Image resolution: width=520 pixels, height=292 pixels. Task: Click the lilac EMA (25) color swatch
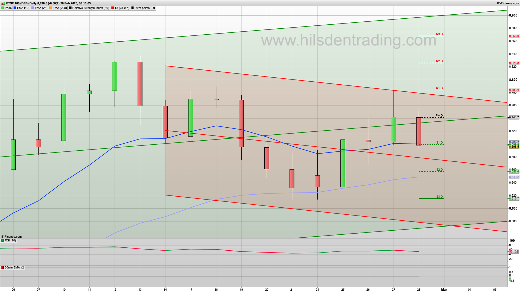pyautogui.click(x=33, y=8)
